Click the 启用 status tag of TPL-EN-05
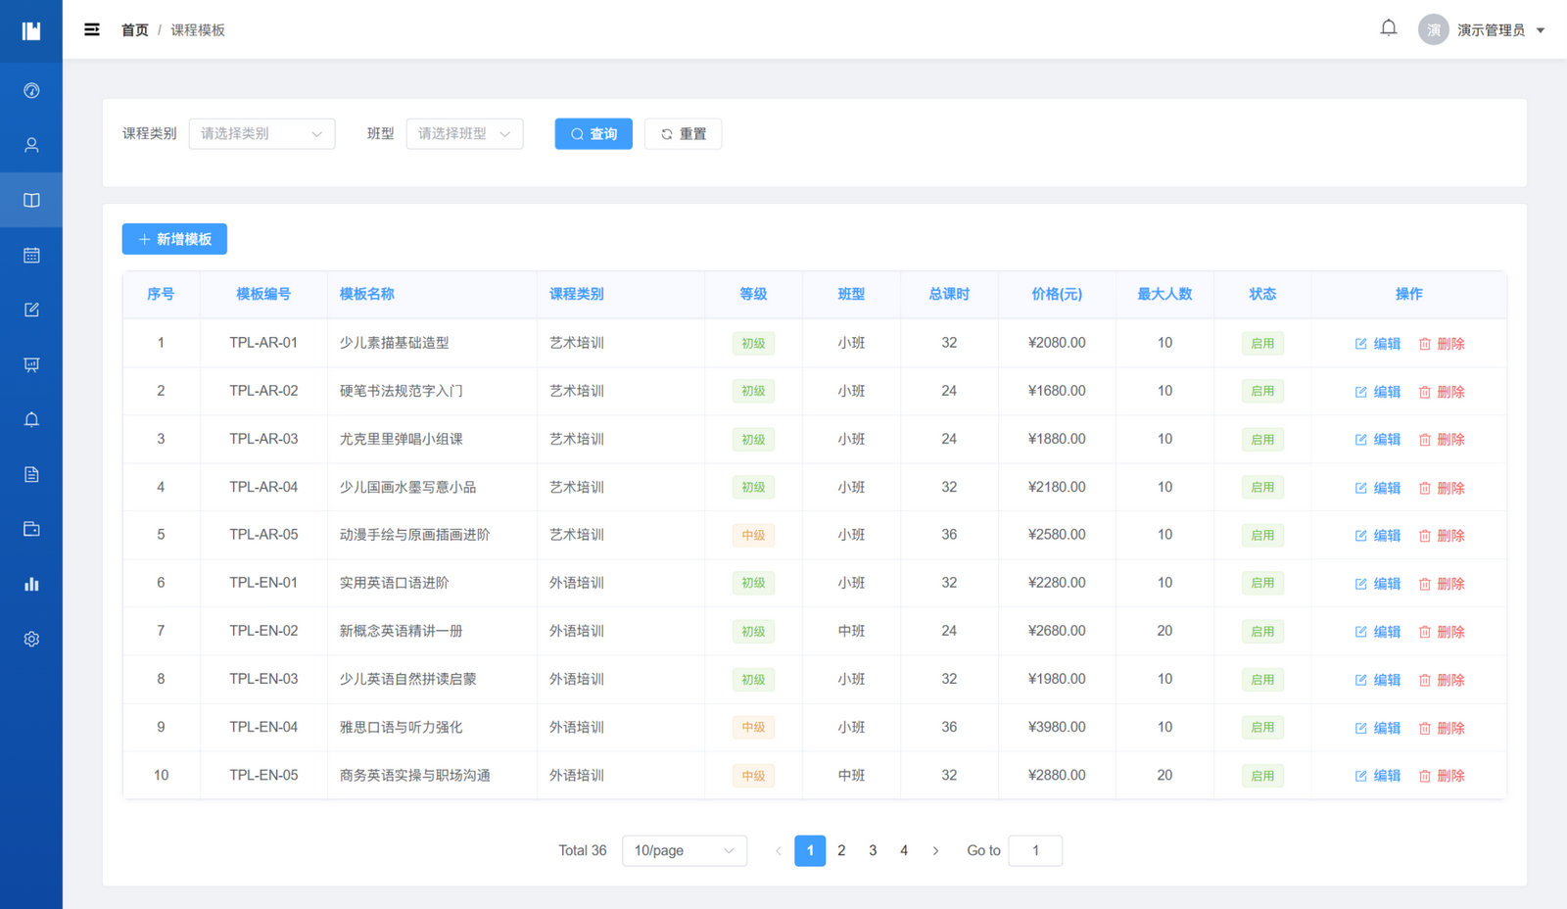 pyautogui.click(x=1262, y=776)
